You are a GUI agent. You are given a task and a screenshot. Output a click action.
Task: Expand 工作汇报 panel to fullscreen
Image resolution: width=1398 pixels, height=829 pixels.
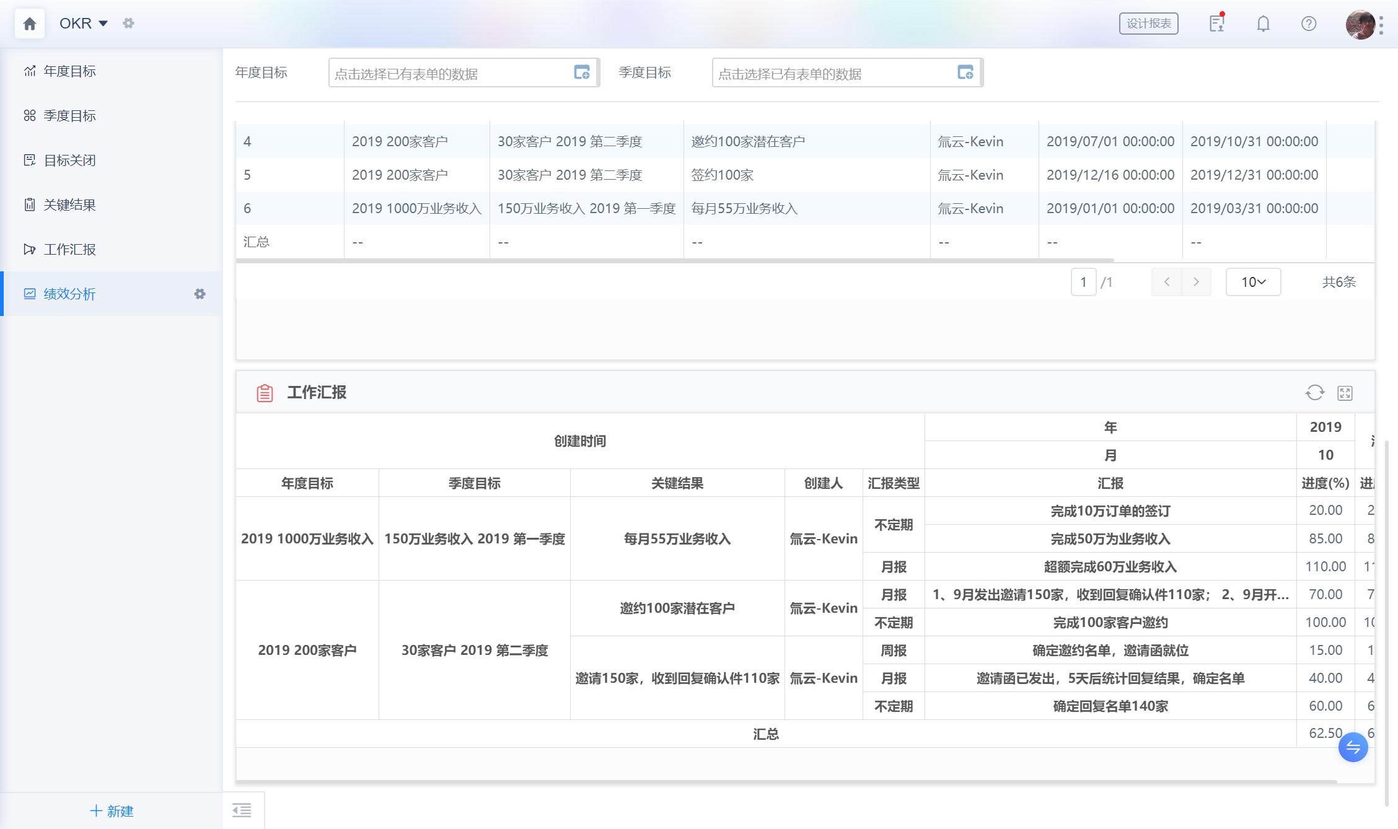pos(1345,393)
